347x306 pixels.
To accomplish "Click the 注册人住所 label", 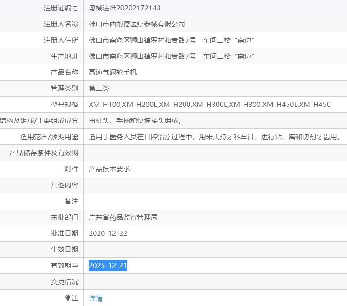I will pos(61,40).
